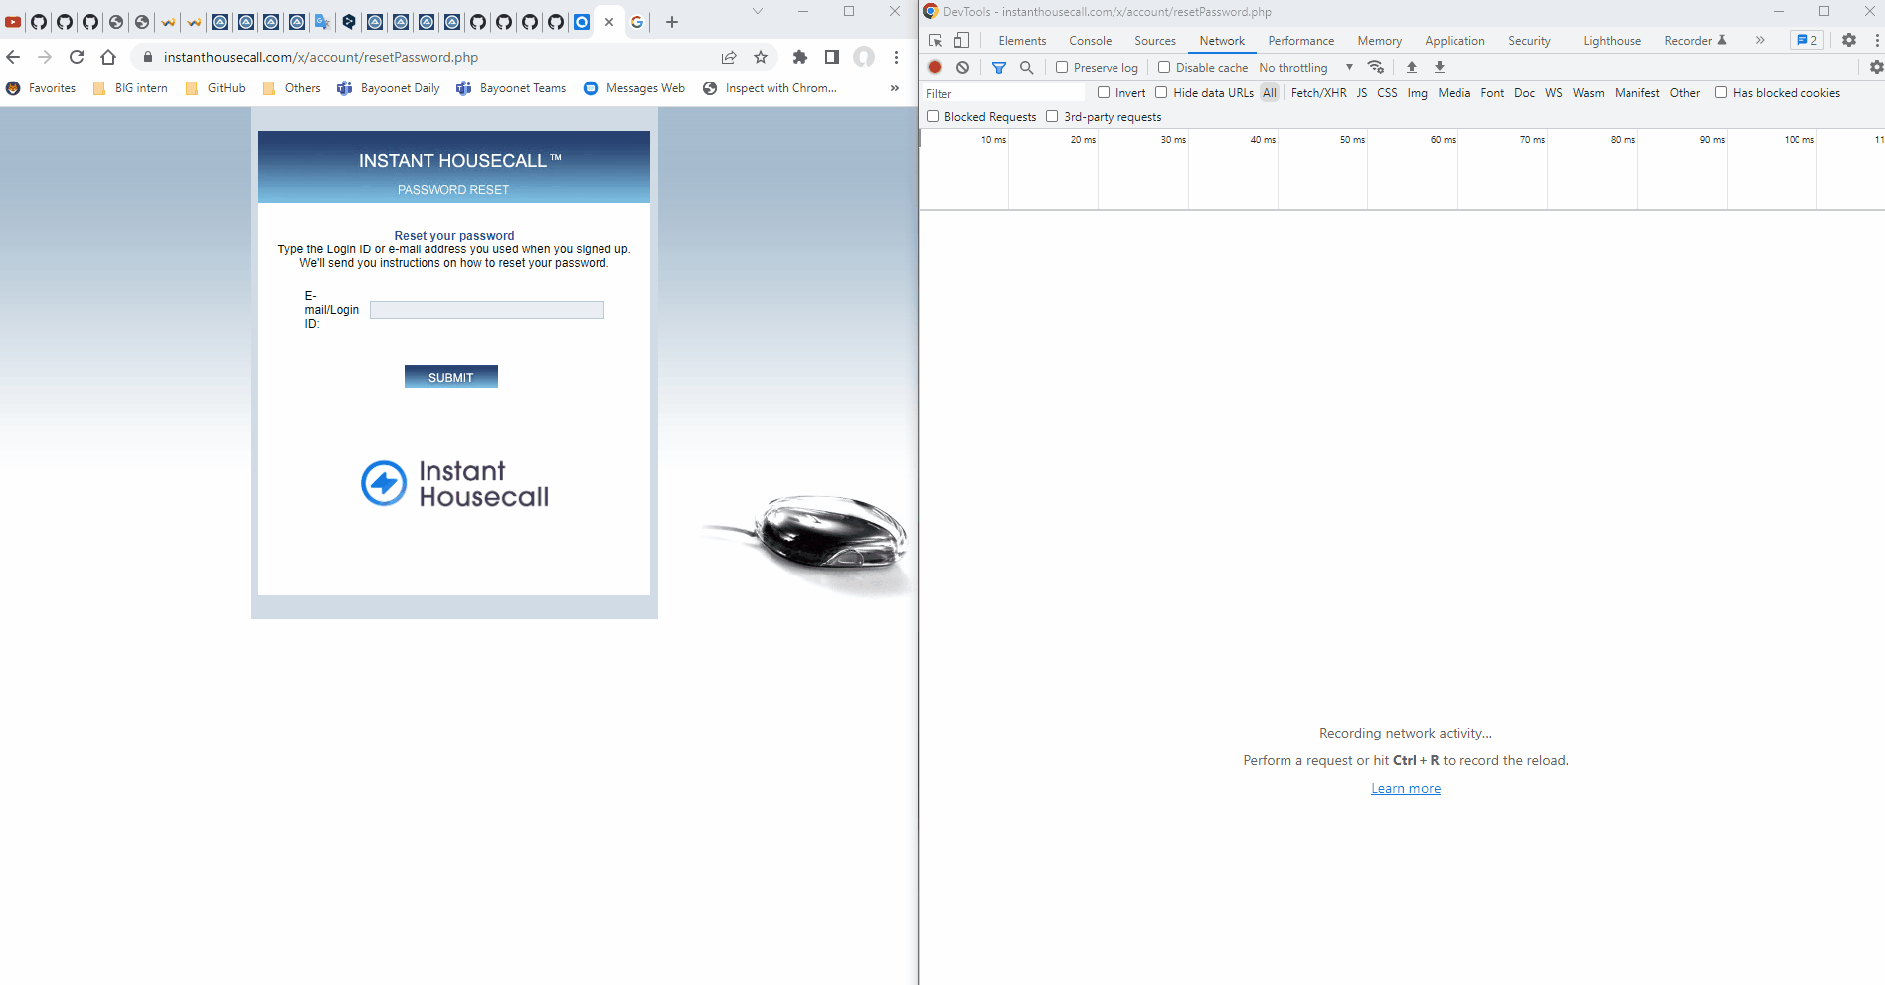The image size is (1885, 985).
Task: Click the network conditions Wi-Fi icon
Action: [x=1376, y=67]
